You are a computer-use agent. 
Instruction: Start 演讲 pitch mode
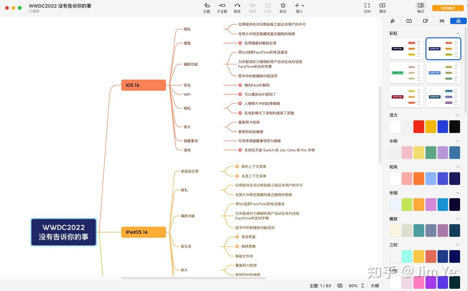pos(382,8)
